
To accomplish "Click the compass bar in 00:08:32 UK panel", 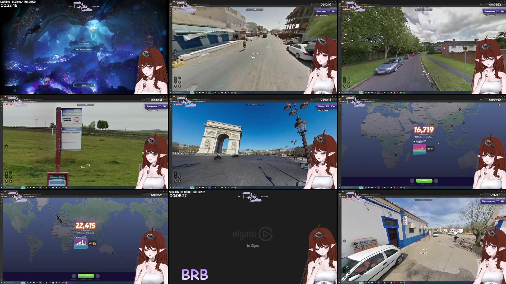I will (424, 10).
